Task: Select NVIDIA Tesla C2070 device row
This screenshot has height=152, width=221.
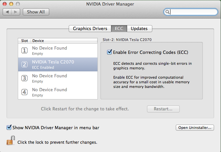Action: tap(58, 64)
